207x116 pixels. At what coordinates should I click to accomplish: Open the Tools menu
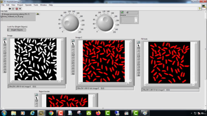tap(36, 5)
